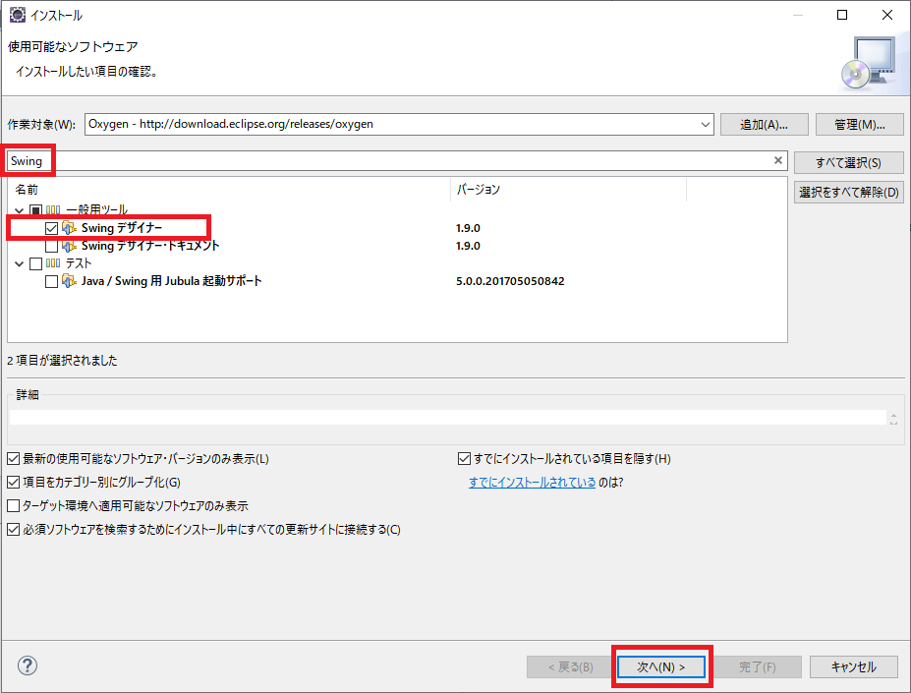Maximize the インストール dialog window
911x693 pixels.
pos(842,15)
